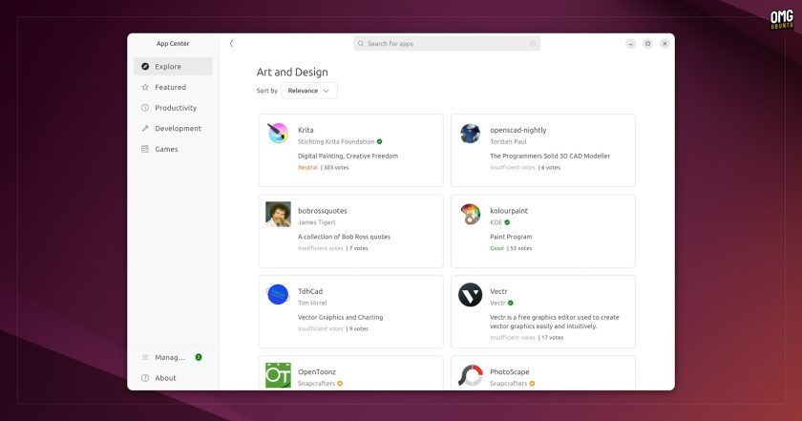Click PhotoScape Snapcrafters star badge

[532, 383]
